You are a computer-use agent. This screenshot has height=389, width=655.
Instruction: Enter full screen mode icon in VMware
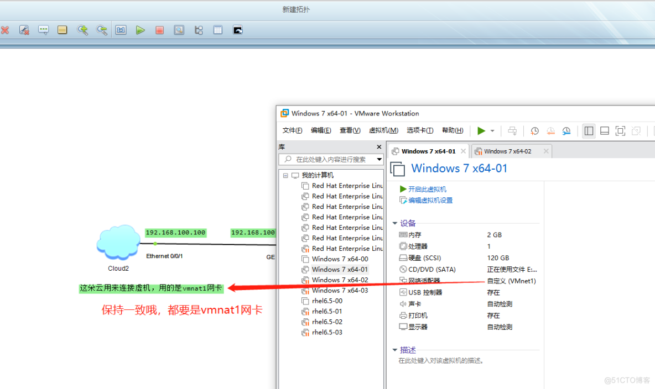click(620, 131)
